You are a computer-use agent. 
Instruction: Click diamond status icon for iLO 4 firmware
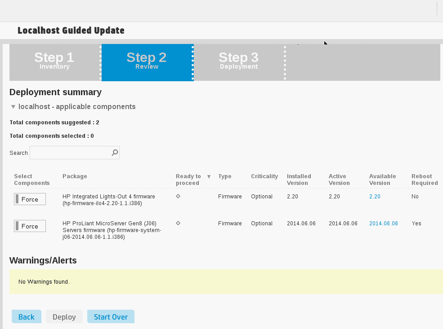[x=178, y=196]
